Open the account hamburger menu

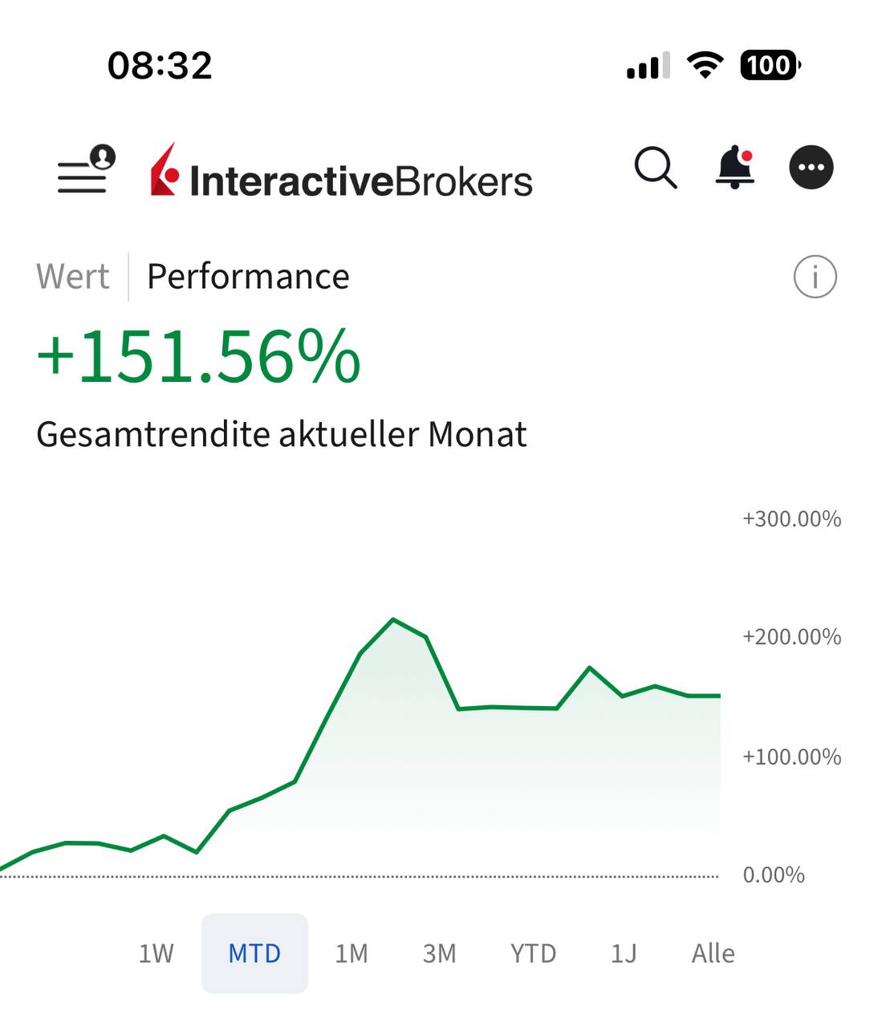[86, 169]
